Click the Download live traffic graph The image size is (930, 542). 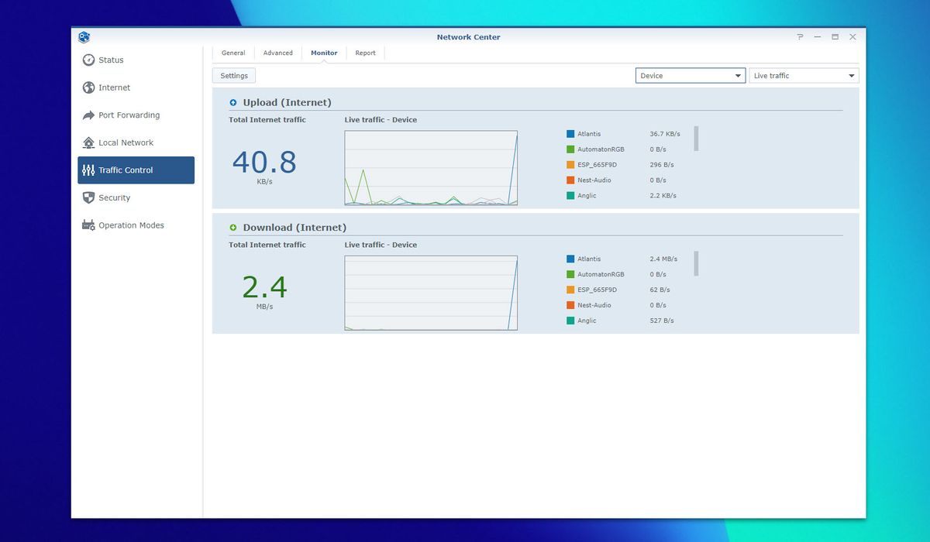431,293
